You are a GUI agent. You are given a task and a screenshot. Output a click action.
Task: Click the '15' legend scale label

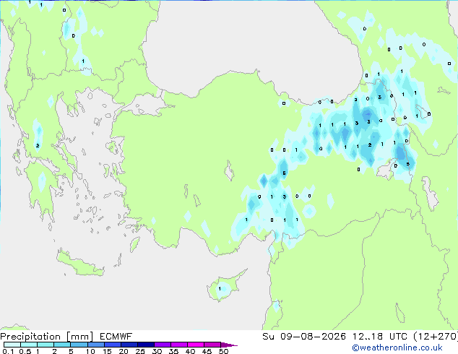[107, 351]
